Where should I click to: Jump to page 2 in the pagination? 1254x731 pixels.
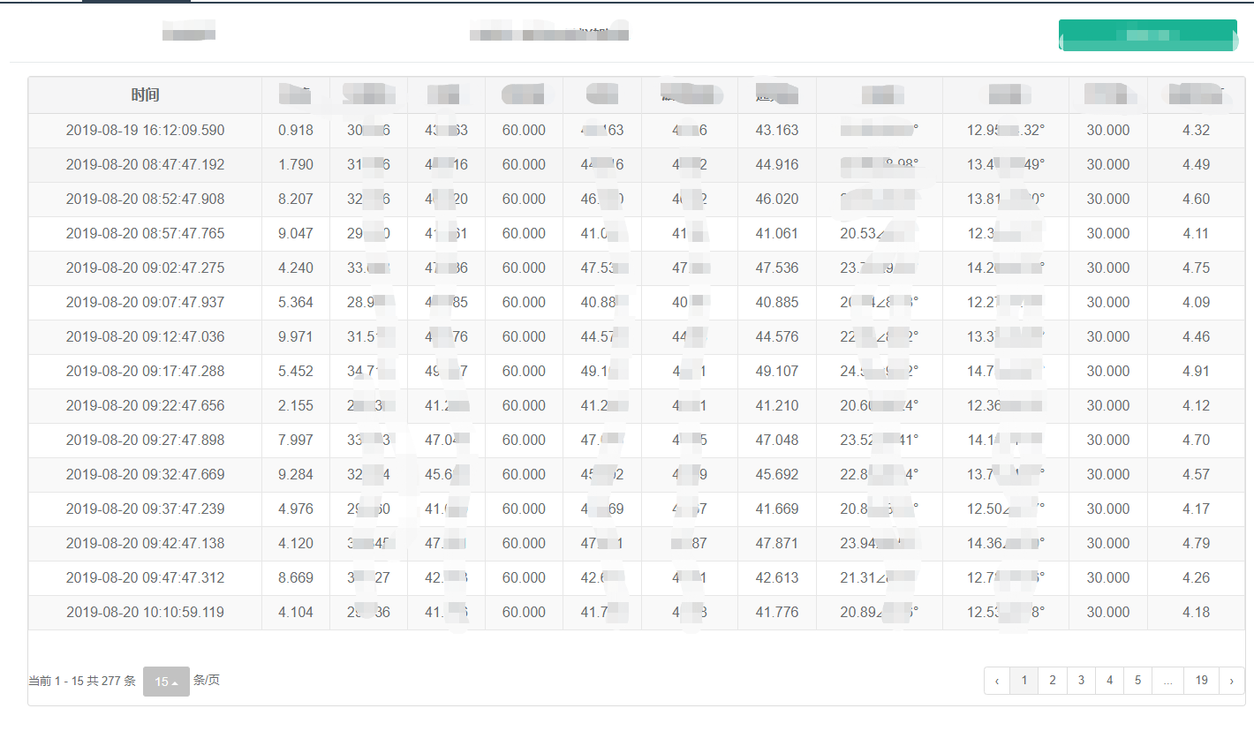click(1053, 681)
